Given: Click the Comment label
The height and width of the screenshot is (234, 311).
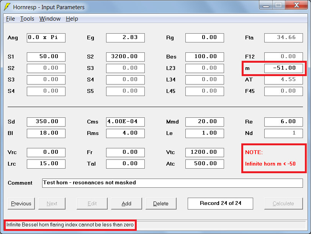Looking at the screenshot, I should point(20,183).
